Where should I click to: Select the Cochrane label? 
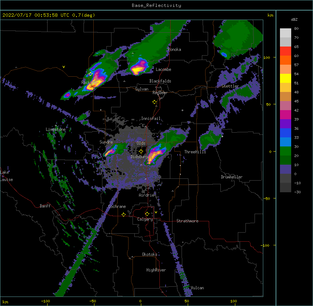pyautogui.click(x=117, y=206)
